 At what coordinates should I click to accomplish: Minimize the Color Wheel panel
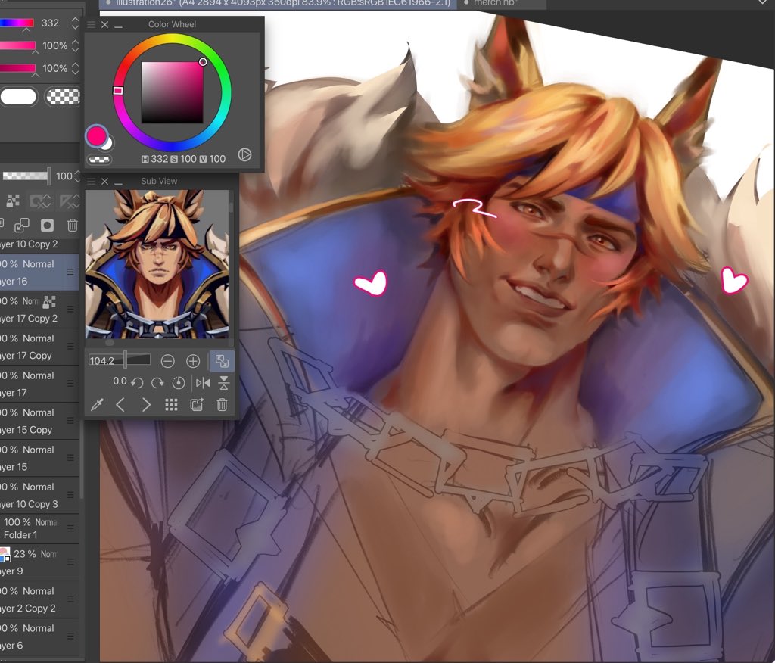[x=118, y=25]
